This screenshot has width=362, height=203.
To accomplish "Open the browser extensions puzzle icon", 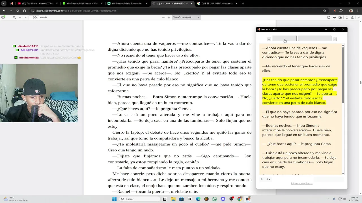I will (341, 11).
